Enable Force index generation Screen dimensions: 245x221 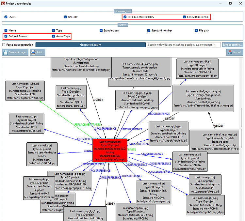pyautogui.click(x=4, y=45)
